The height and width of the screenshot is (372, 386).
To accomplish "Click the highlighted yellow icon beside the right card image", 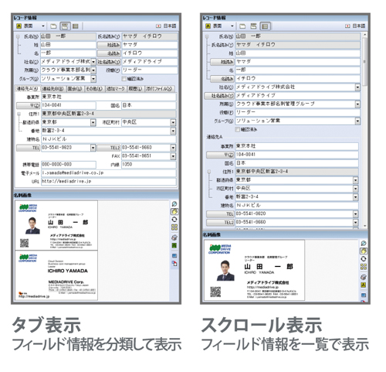I will [x=364, y=251].
